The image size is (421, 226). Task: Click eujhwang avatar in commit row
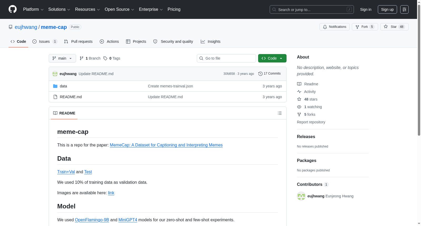[55, 74]
